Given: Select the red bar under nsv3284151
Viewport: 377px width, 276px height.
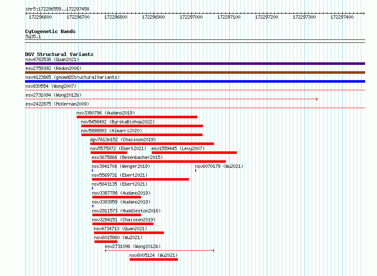Looking at the screenshot, I should [123, 224].
